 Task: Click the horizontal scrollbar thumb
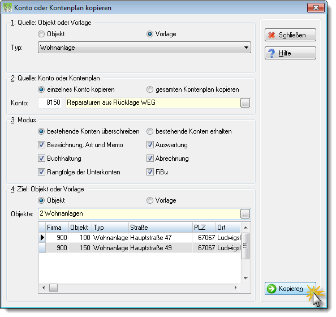pos(53,288)
